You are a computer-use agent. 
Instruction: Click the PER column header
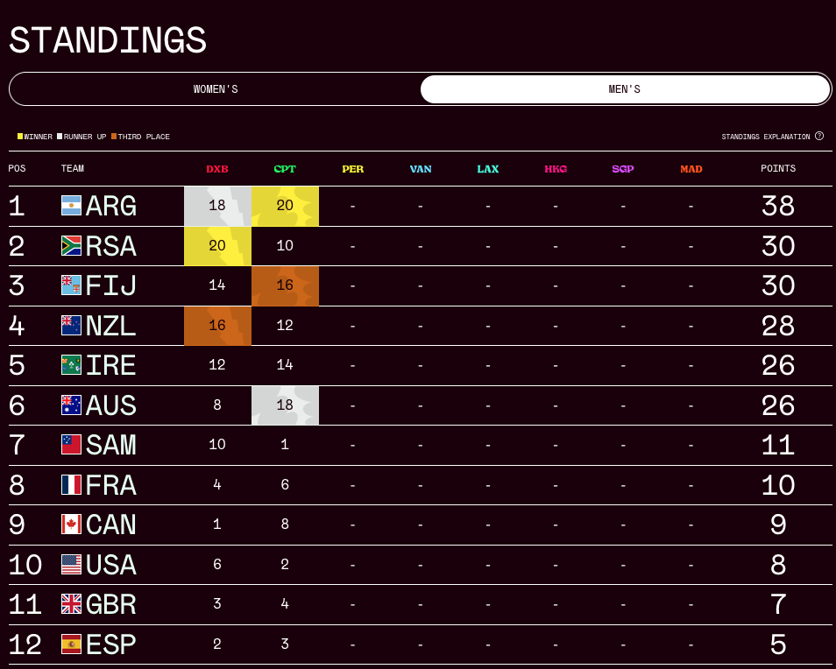point(352,169)
